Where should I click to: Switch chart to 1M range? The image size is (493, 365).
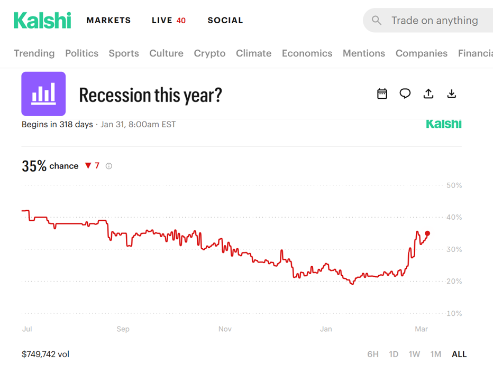pyautogui.click(x=435, y=354)
